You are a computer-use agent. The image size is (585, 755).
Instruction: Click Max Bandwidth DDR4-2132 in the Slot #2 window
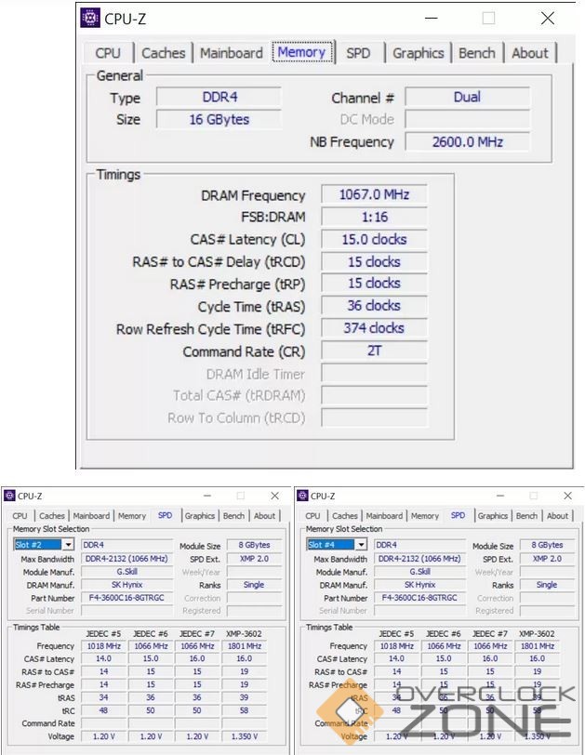[126, 559]
